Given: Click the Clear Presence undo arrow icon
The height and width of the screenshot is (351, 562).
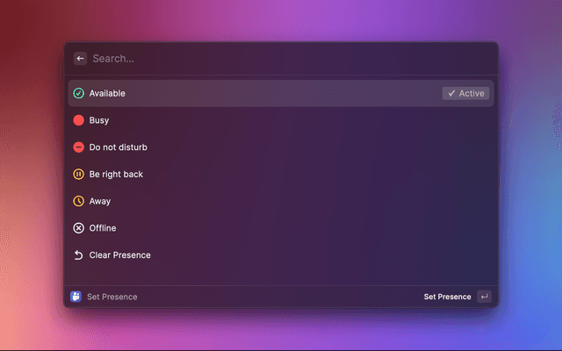Looking at the screenshot, I should (x=78, y=255).
